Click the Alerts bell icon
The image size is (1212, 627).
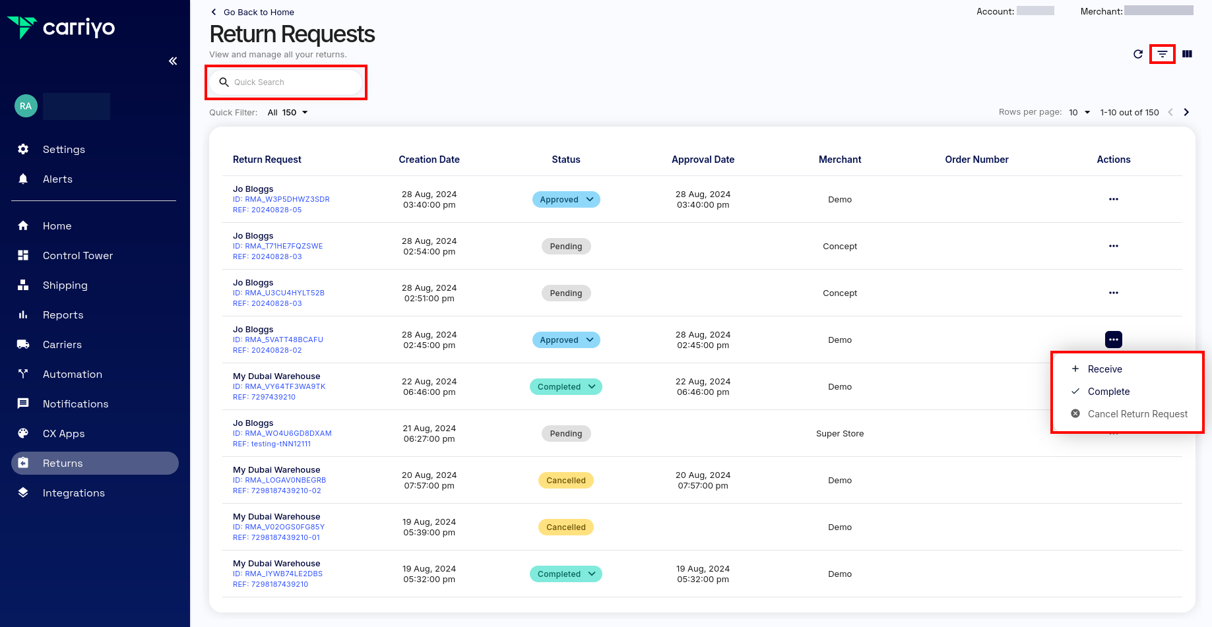coord(23,179)
